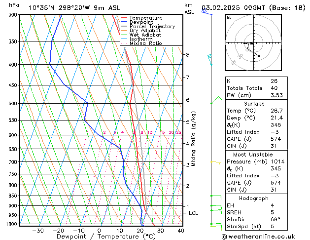The width and height of the screenshot is (310, 240).
Task: Click the Most Unstable section heading
Action: 253,155
